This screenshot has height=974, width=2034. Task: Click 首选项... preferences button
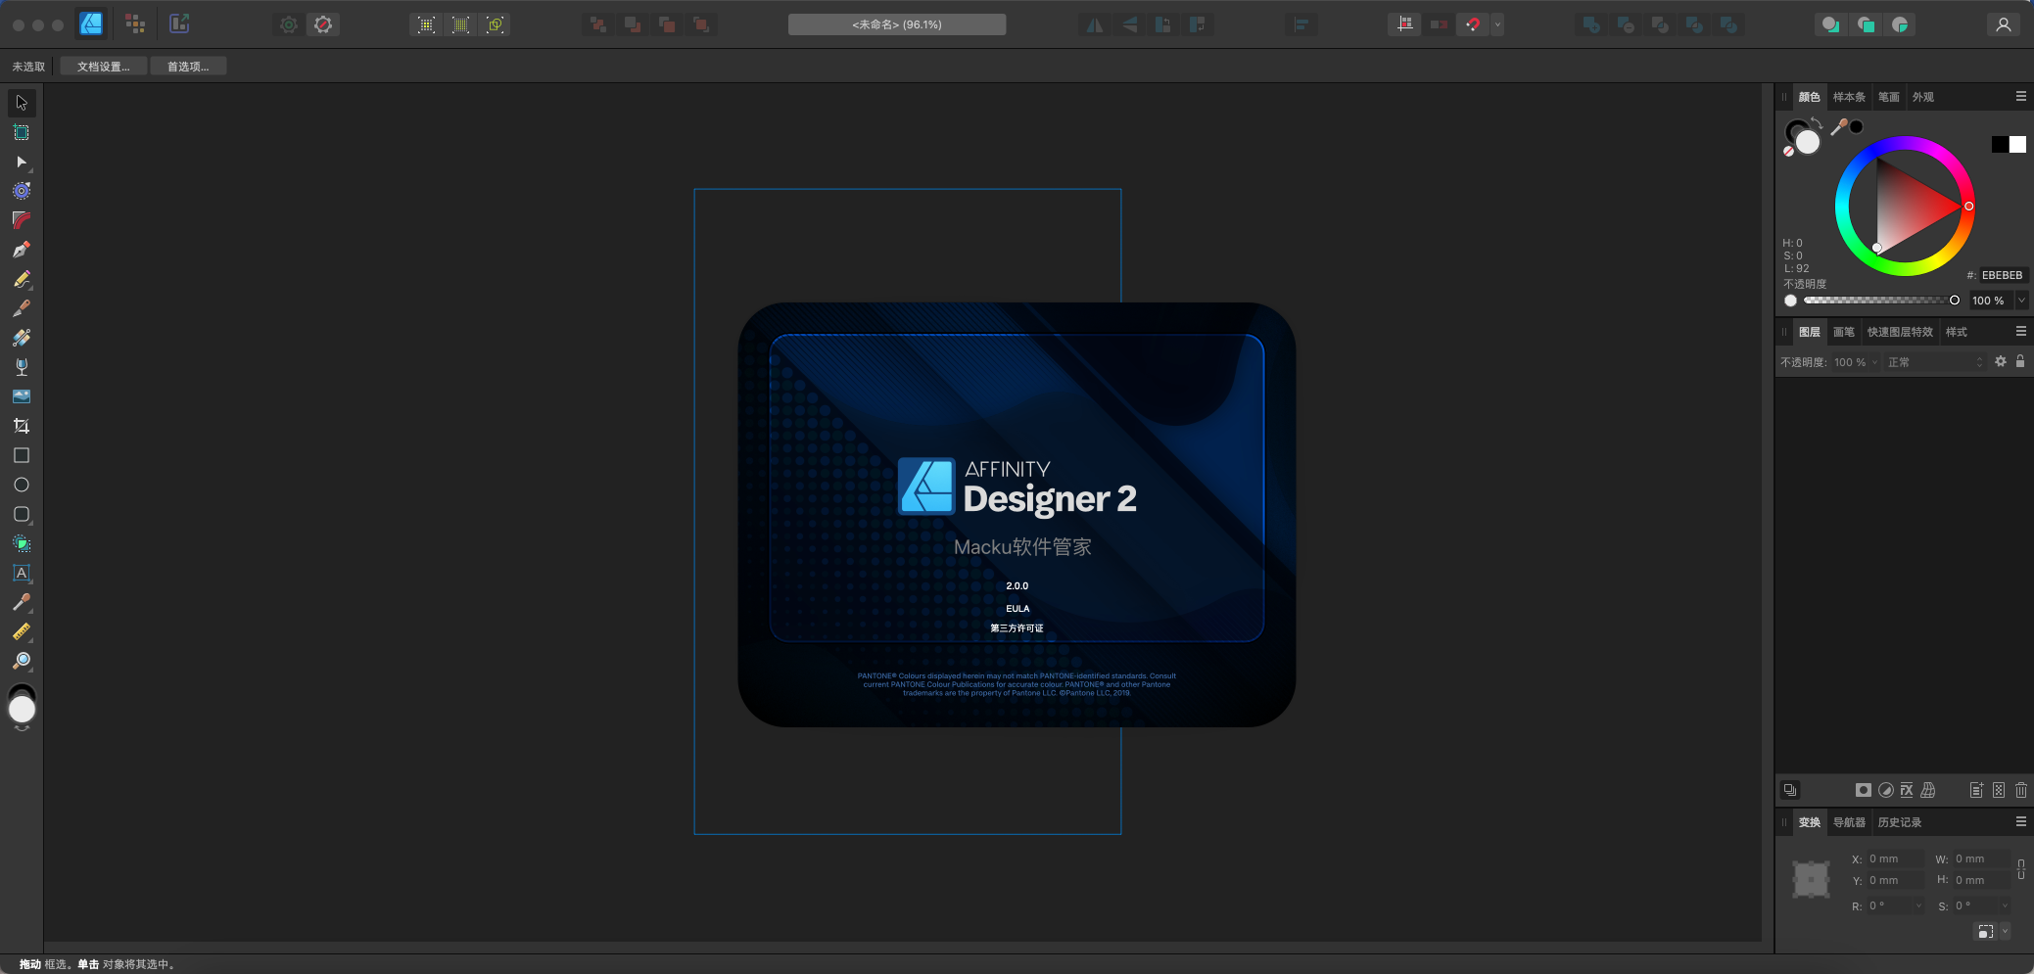click(x=188, y=67)
